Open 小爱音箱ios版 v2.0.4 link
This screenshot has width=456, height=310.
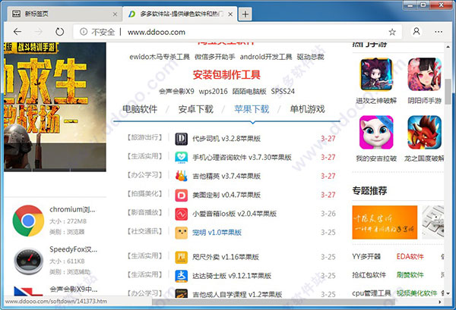click(234, 214)
